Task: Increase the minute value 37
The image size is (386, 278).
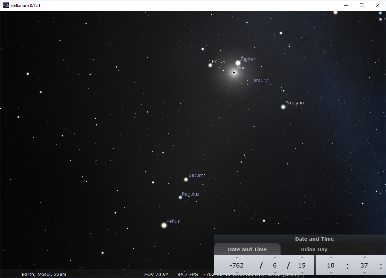Action: coord(364,257)
